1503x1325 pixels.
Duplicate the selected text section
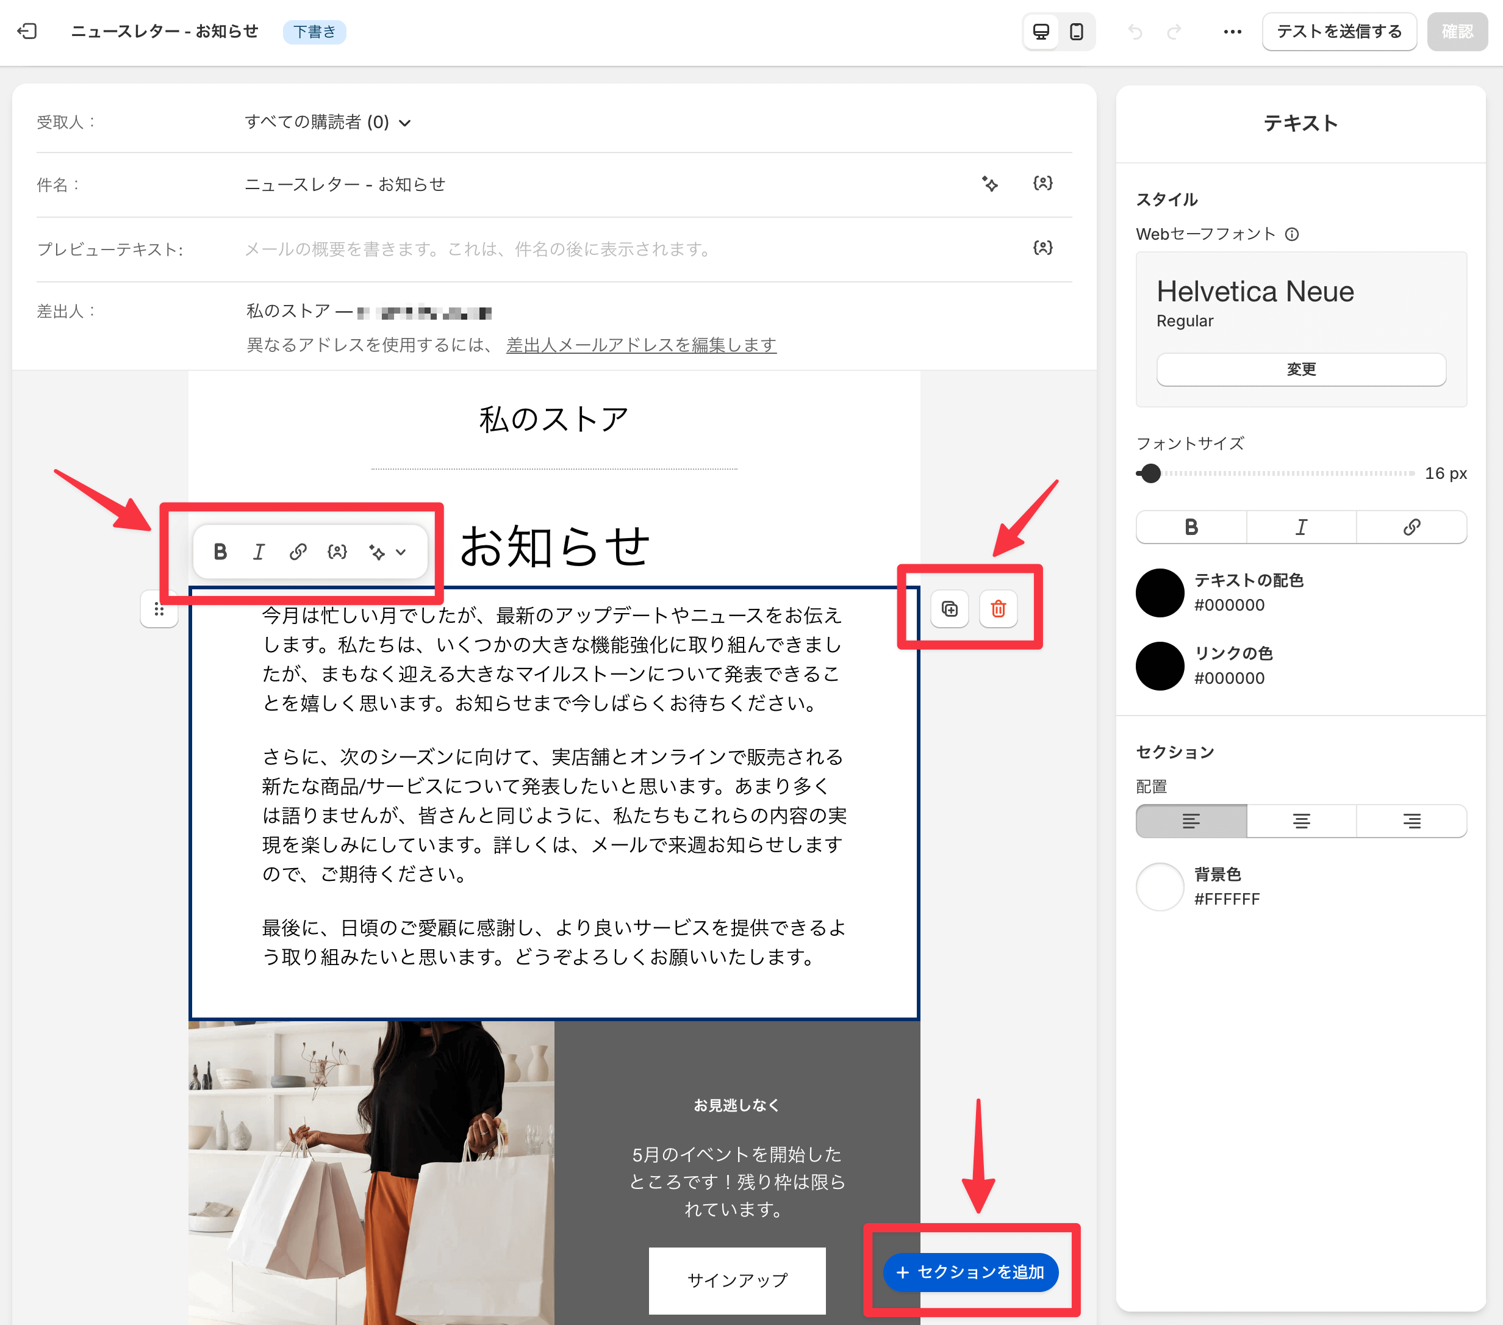(949, 609)
